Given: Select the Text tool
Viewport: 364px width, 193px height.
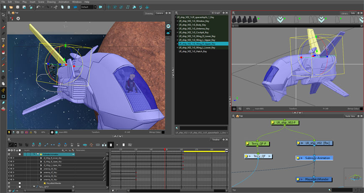Looking at the screenshot, I should click(x=3, y=40).
